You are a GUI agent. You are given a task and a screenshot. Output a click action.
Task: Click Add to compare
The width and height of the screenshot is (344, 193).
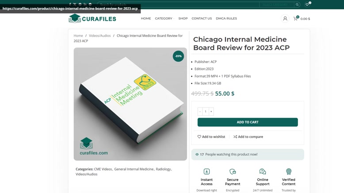(248, 137)
